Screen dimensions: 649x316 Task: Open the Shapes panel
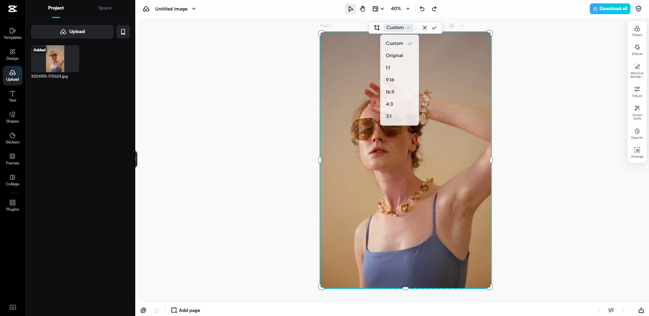click(12, 117)
